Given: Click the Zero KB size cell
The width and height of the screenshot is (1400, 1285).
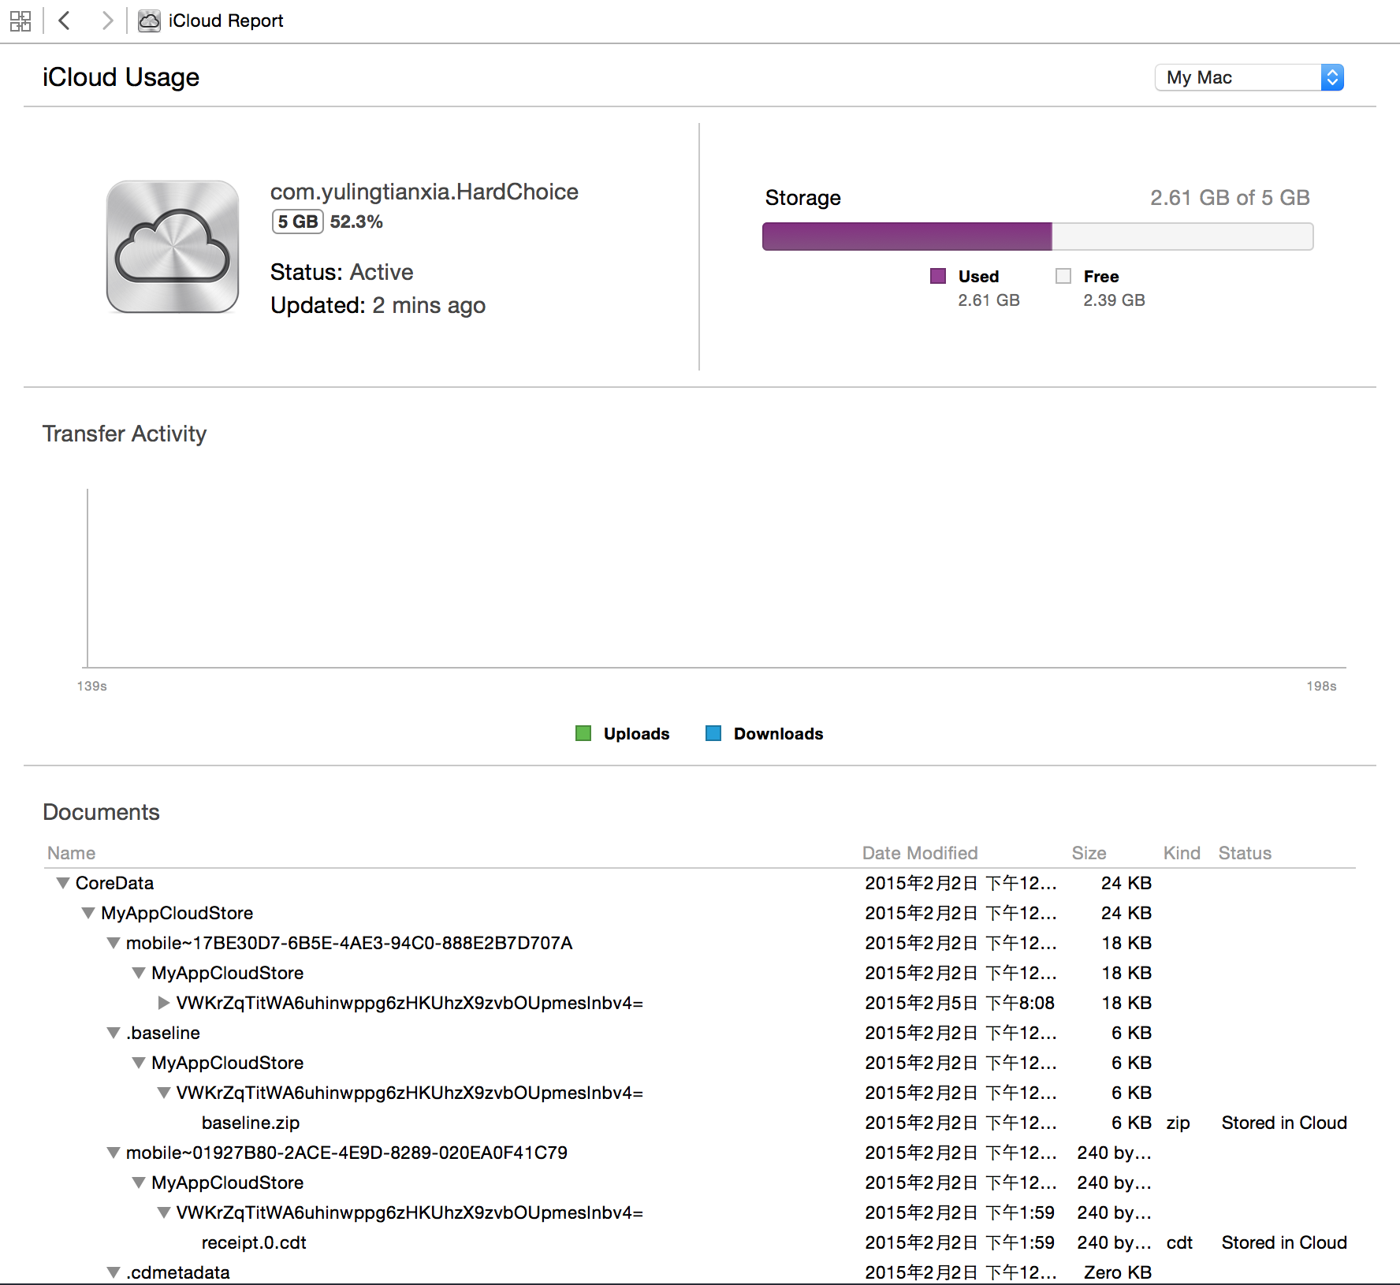Looking at the screenshot, I should point(1118,1272).
